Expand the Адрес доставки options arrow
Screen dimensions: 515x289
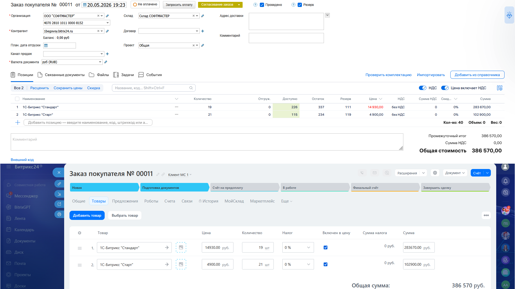[x=327, y=15]
